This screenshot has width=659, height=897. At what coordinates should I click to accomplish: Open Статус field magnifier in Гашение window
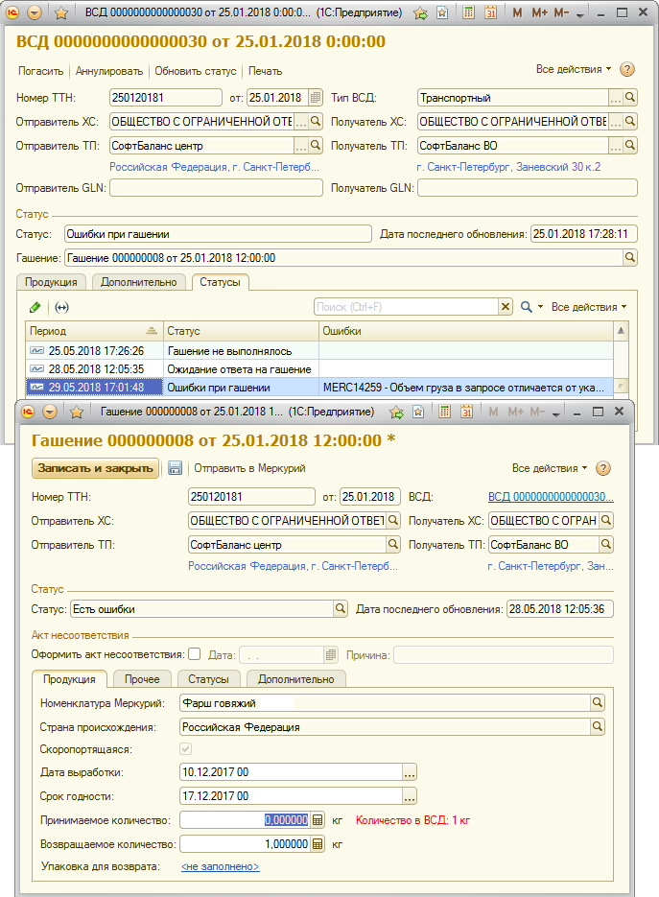pos(341,609)
